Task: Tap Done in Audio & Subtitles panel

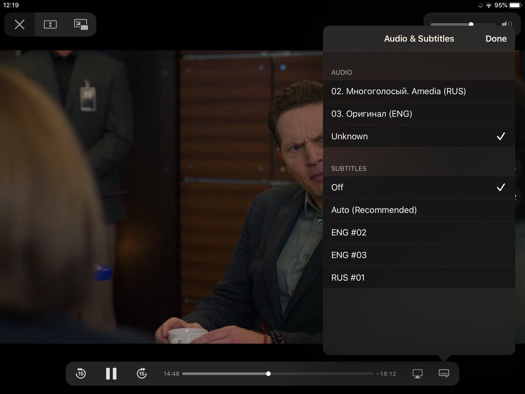Action: (x=496, y=39)
